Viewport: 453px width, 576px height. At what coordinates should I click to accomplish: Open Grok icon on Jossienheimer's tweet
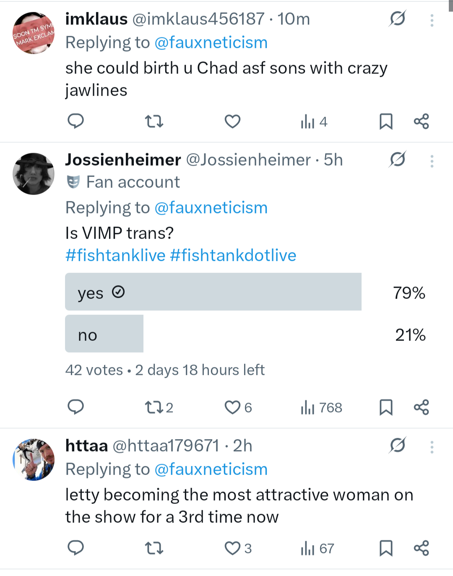(397, 159)
